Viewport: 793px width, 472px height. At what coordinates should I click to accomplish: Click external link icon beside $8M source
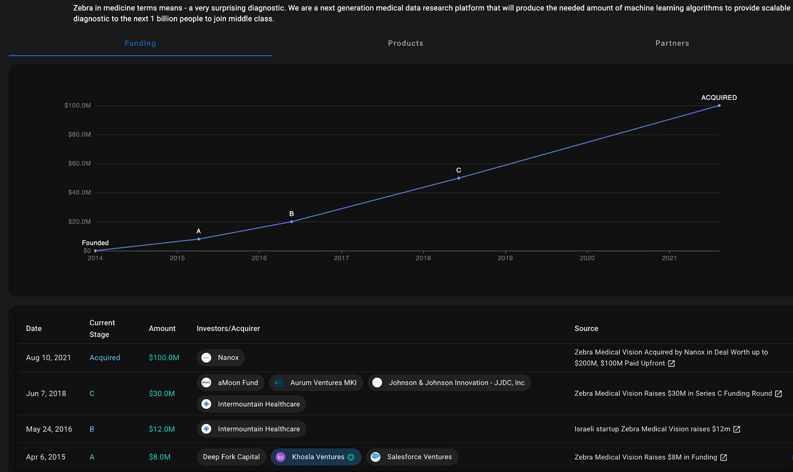(x=724, y=457)
